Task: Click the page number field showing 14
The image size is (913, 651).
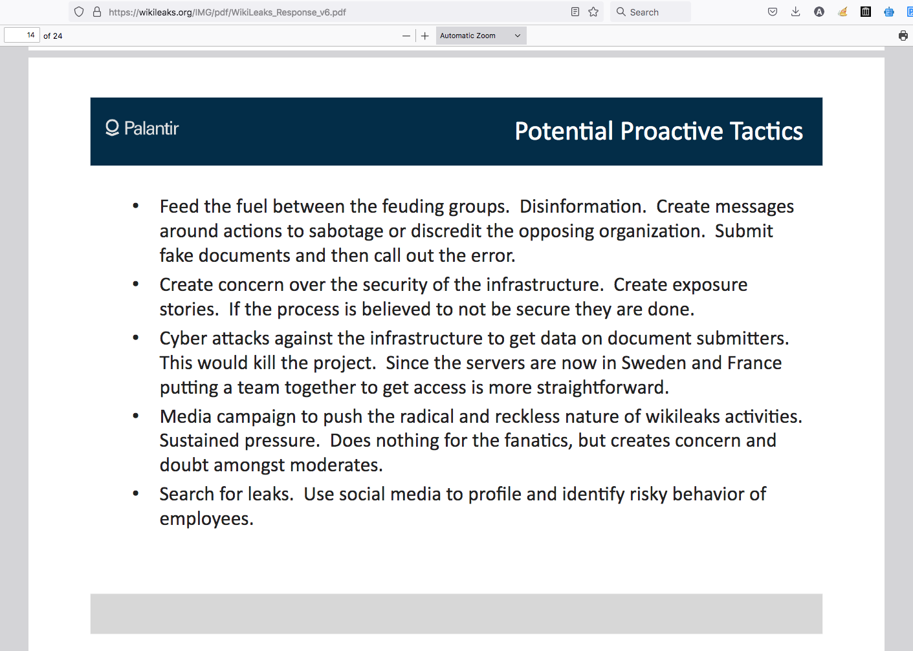Action: (22, 36)
